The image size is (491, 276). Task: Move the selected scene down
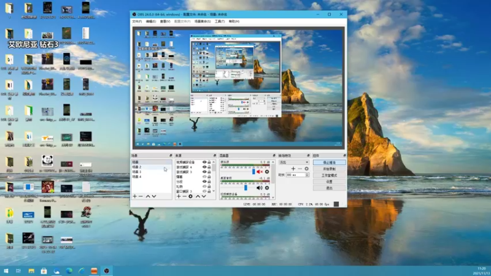154,196
